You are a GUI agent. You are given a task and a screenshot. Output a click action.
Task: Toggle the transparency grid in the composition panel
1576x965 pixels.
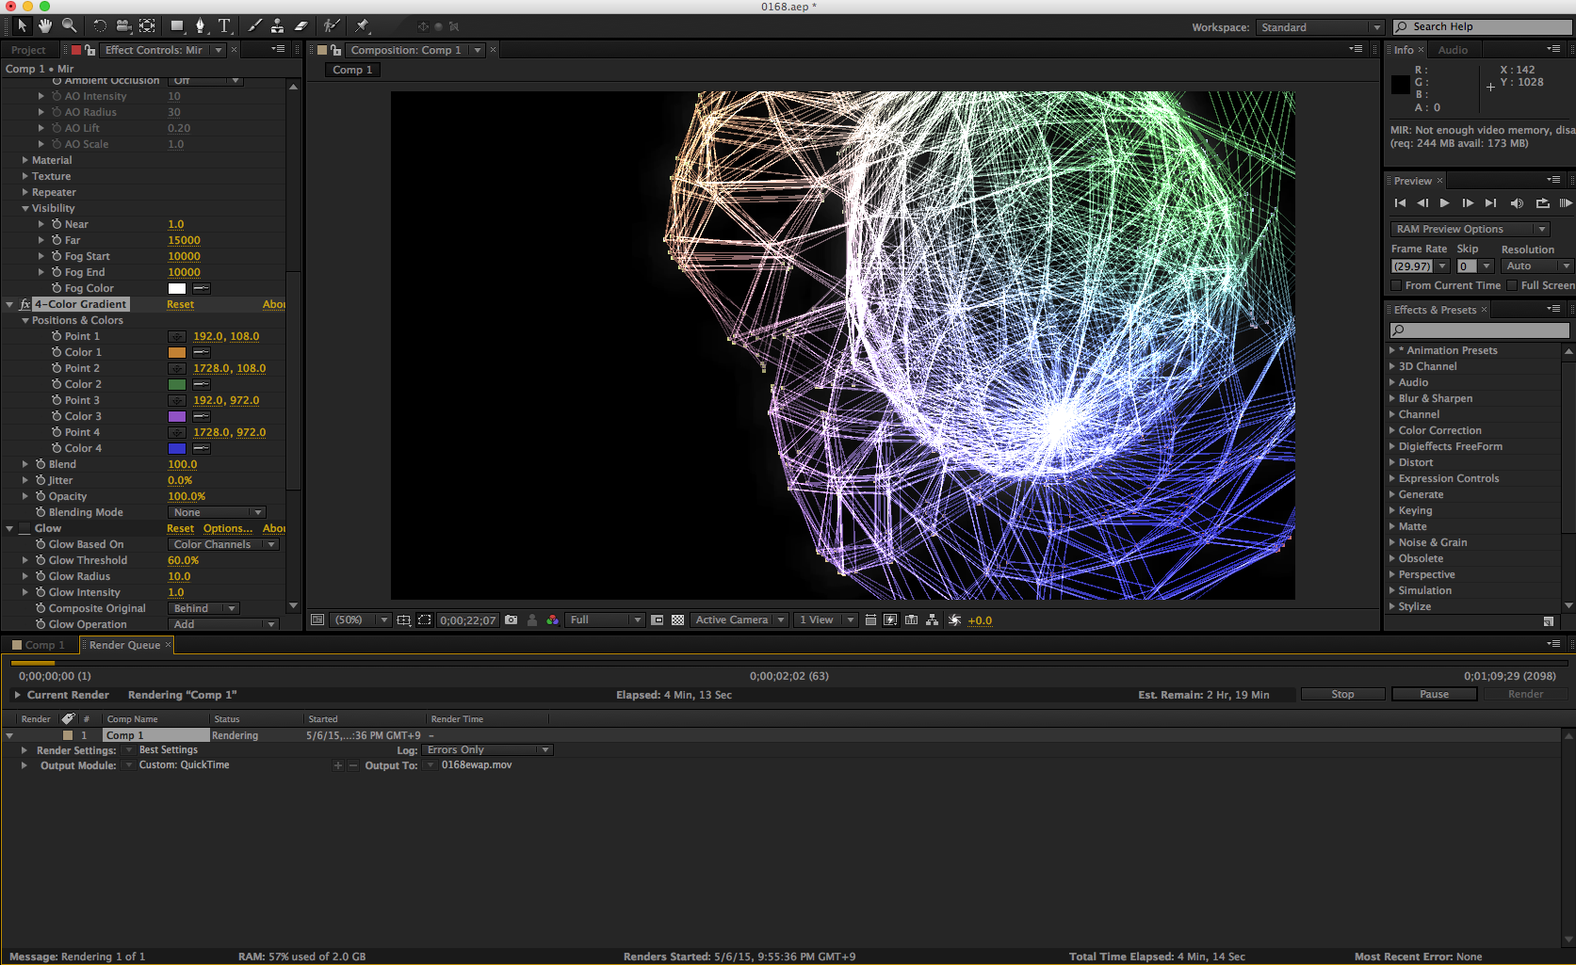(x=676, y=619)
